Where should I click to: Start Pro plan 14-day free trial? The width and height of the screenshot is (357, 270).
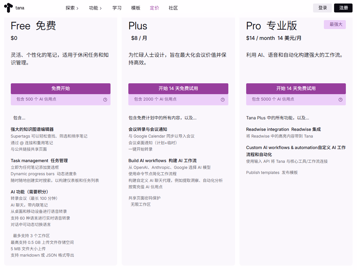(296, 88)
